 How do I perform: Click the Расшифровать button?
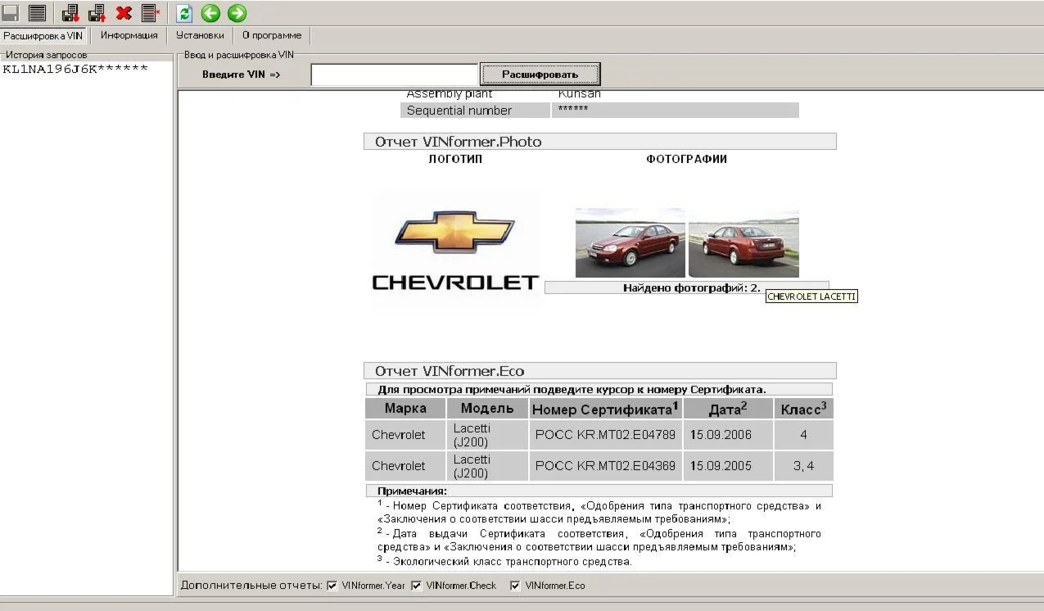pos(540,75)
